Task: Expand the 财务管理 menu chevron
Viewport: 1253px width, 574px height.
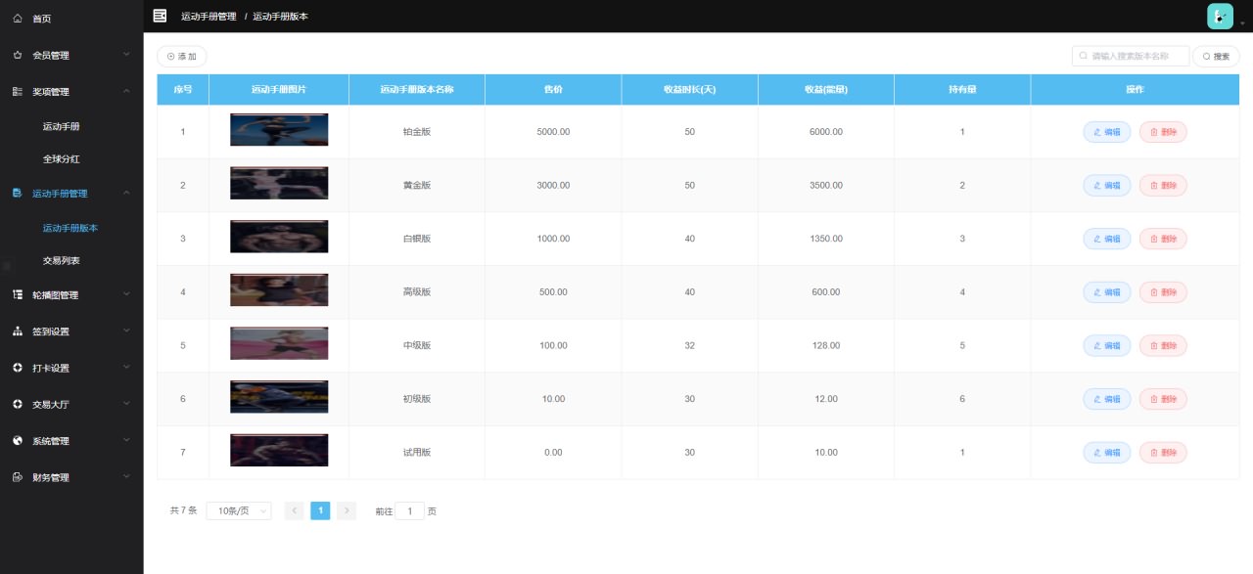Action: point(126,477)
